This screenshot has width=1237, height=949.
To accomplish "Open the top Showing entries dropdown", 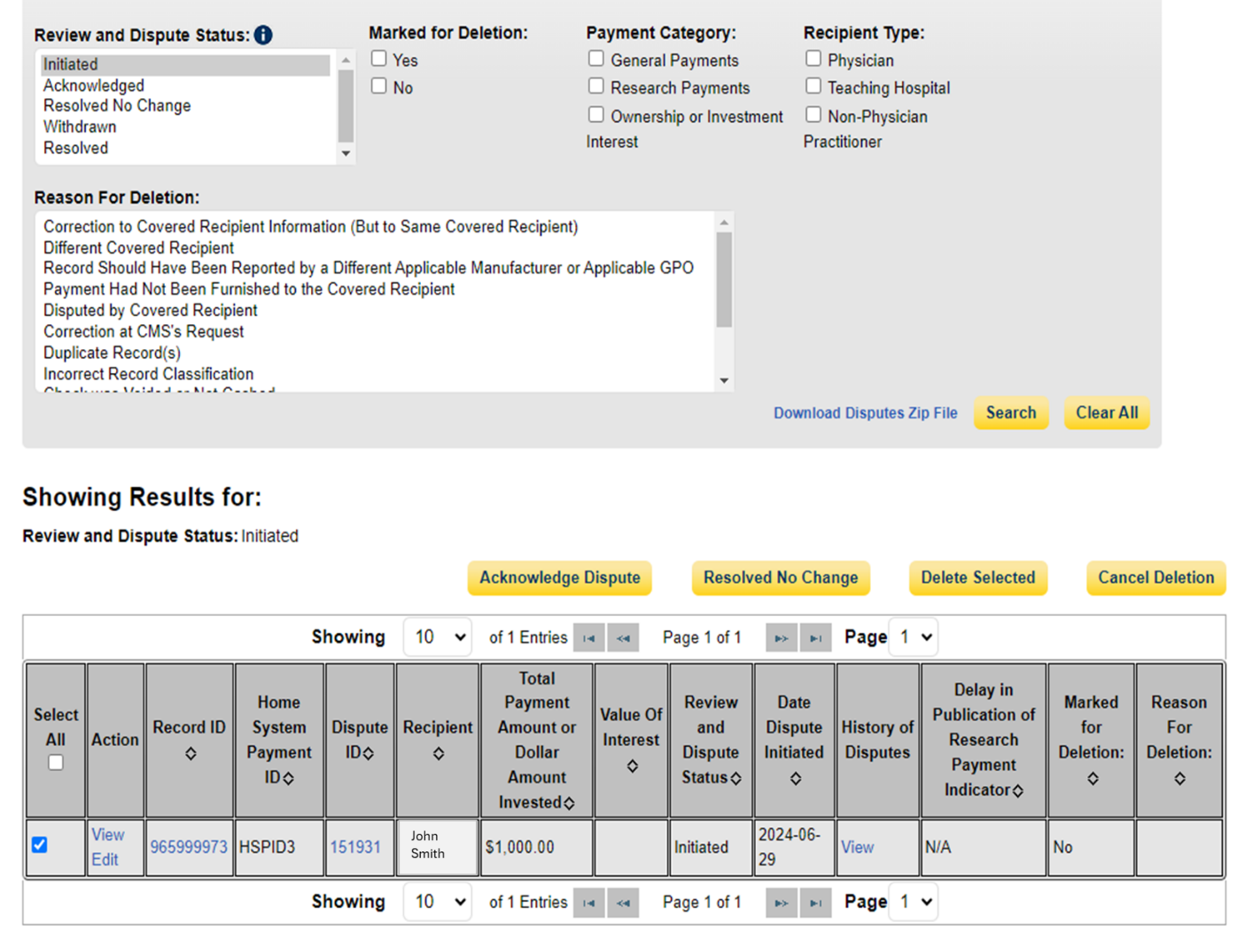I will click(438, 637).
